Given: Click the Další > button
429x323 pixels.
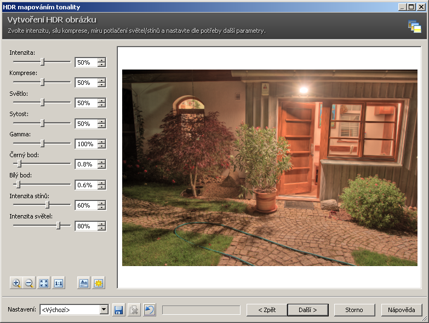Looking at the screenshot, I should pos(307,310).
